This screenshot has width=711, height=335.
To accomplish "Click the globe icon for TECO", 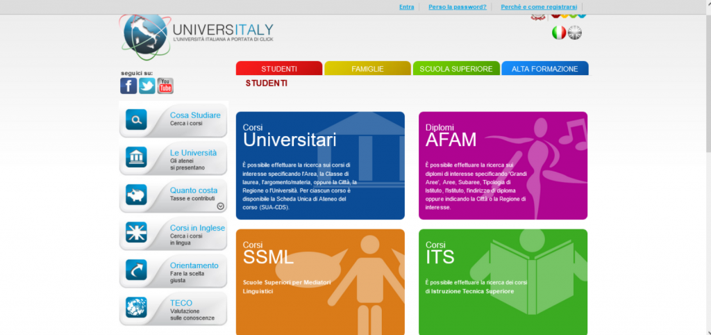I will [136, 308].
